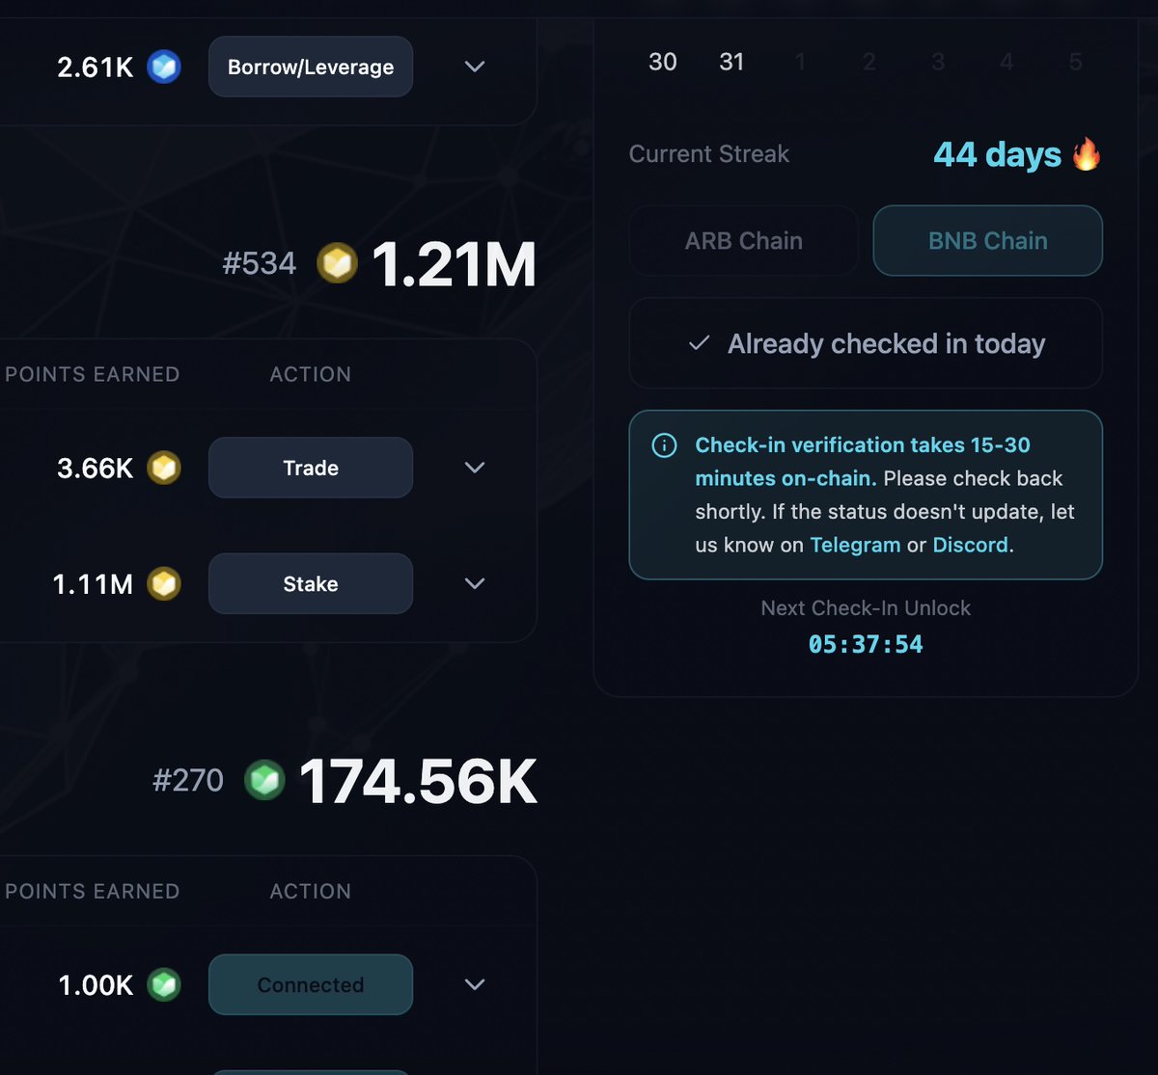Image resolution: width=1158 pixels, height=1075 pixels.
Task: Click the fire streak icon beside 44 days
Action: tap(1086, 153)
